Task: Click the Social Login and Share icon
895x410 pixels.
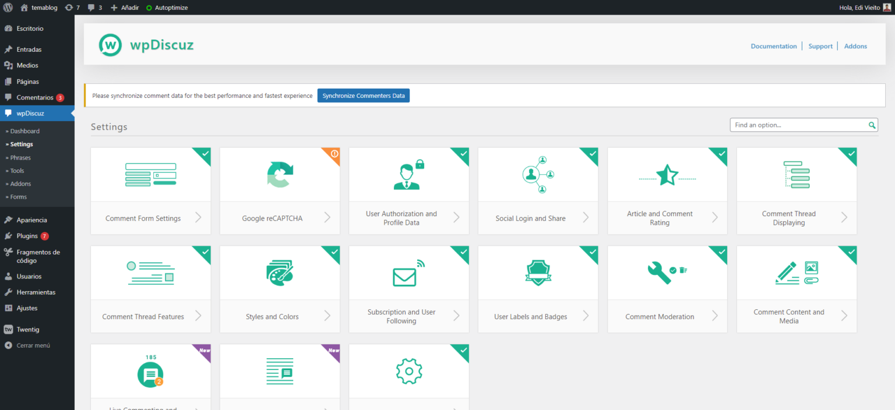Action: tap(538, 174)
